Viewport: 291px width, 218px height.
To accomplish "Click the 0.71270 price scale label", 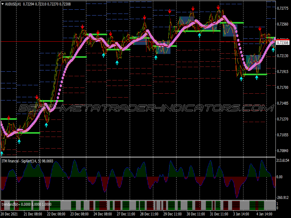I will 283,119.
